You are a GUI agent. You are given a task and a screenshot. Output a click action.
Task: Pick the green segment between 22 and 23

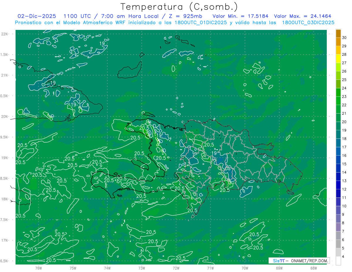coord(338,101)
